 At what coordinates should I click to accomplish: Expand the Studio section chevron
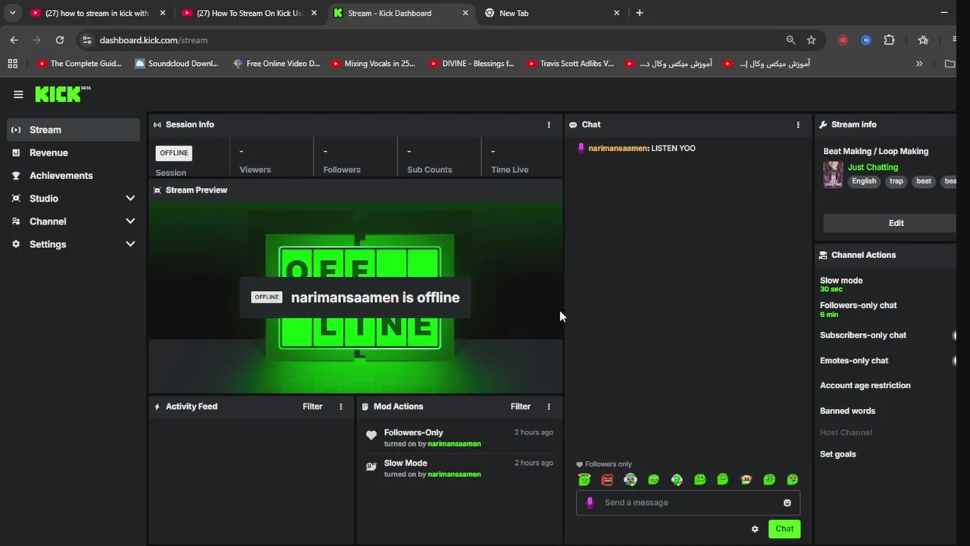(x=130, y=198)
